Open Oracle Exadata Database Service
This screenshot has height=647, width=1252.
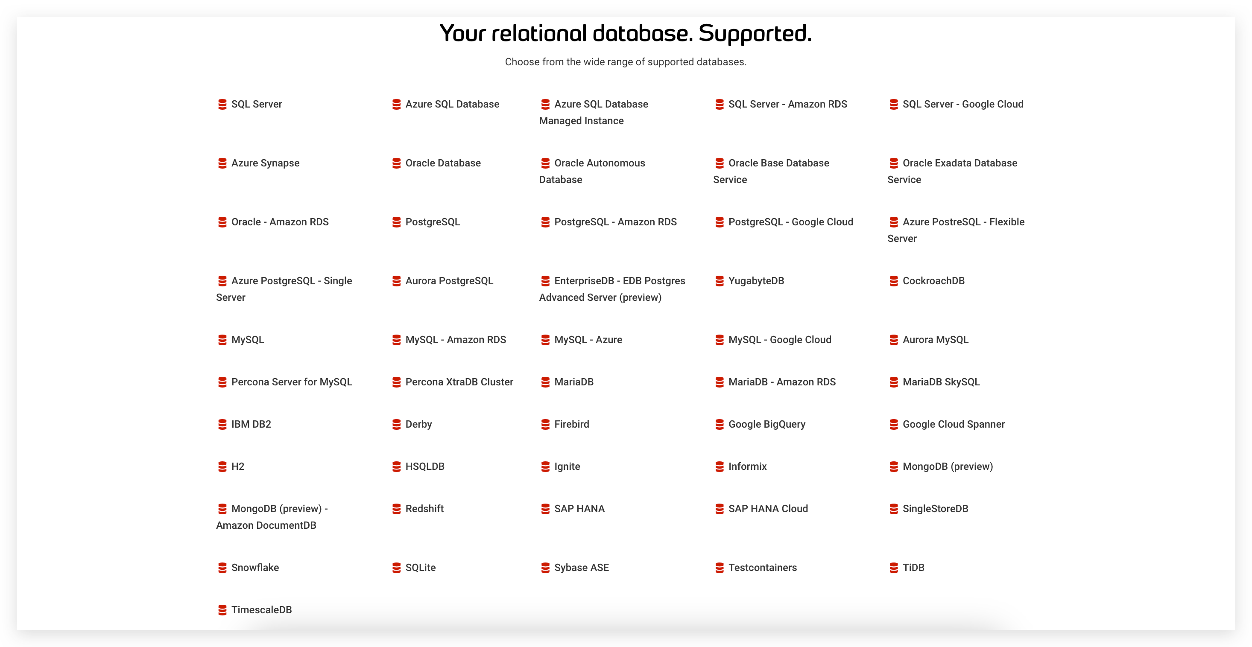(952, 171)
